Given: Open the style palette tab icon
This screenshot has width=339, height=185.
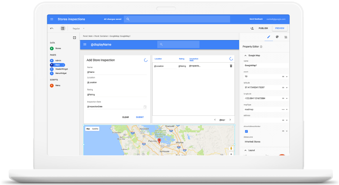Looking at the screenshot, I should (x=277, y=37).
